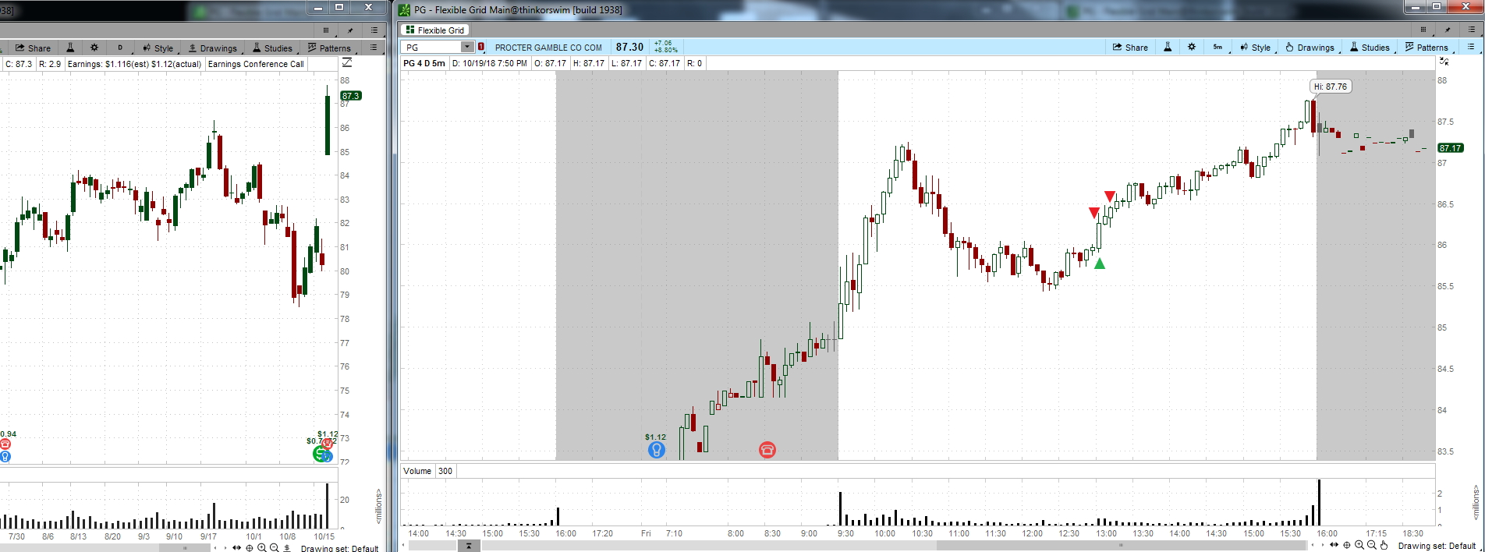Screen dimensions: 1485x552
Task: Click the Volume study label
Action: point(417,471)
